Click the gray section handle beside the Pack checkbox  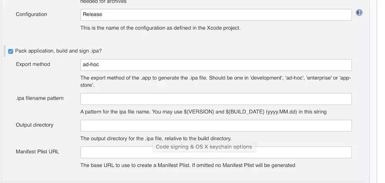click(x=5, y=51)
